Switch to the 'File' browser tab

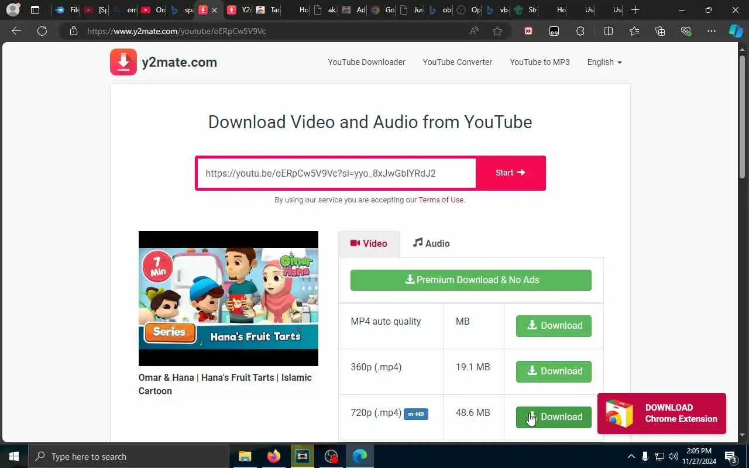click(67, 10)
